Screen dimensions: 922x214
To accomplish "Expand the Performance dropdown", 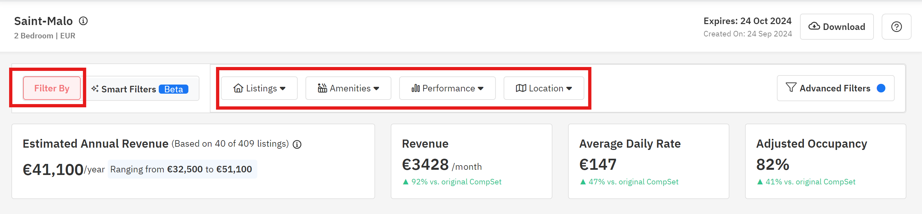I will [x=447, y=88].
